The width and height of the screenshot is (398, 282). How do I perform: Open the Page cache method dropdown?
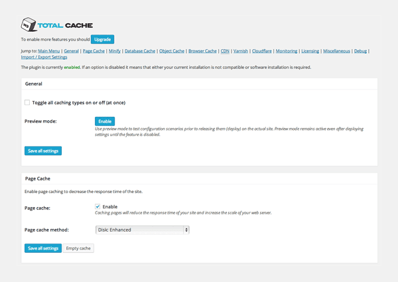143,230
